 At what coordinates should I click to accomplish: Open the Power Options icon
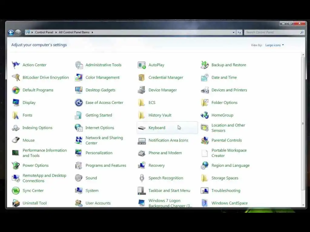[16, 165]
